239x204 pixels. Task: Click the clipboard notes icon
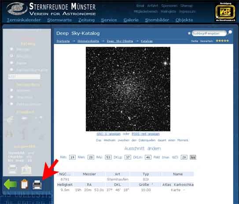click(x=25, y=184)
